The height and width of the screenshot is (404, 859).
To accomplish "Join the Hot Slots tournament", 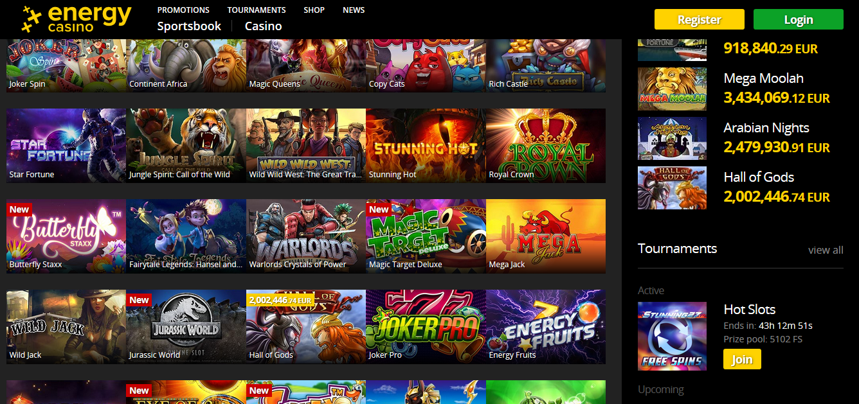I will [x=742, y=359].
